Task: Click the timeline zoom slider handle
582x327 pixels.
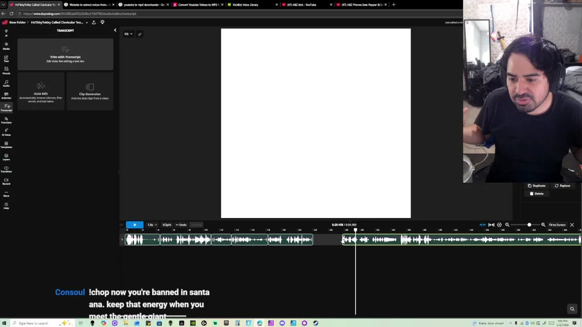Action: tap(529, 225)
